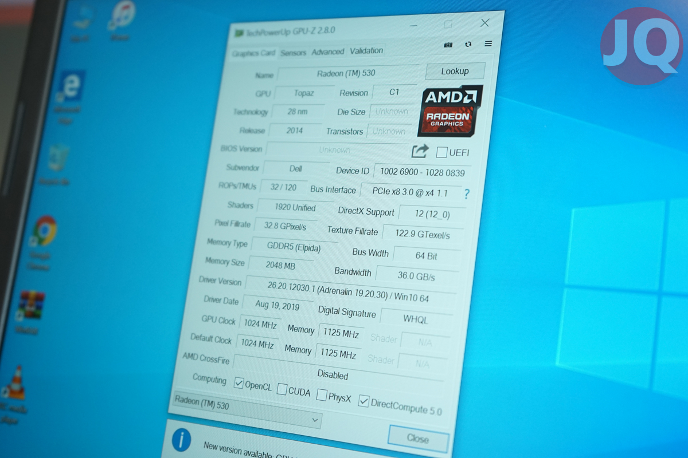Click the Die Size field showing Unknown
The height and width of the screenshot is (458, 688).
pyautogui.click(x=391, y=112)
